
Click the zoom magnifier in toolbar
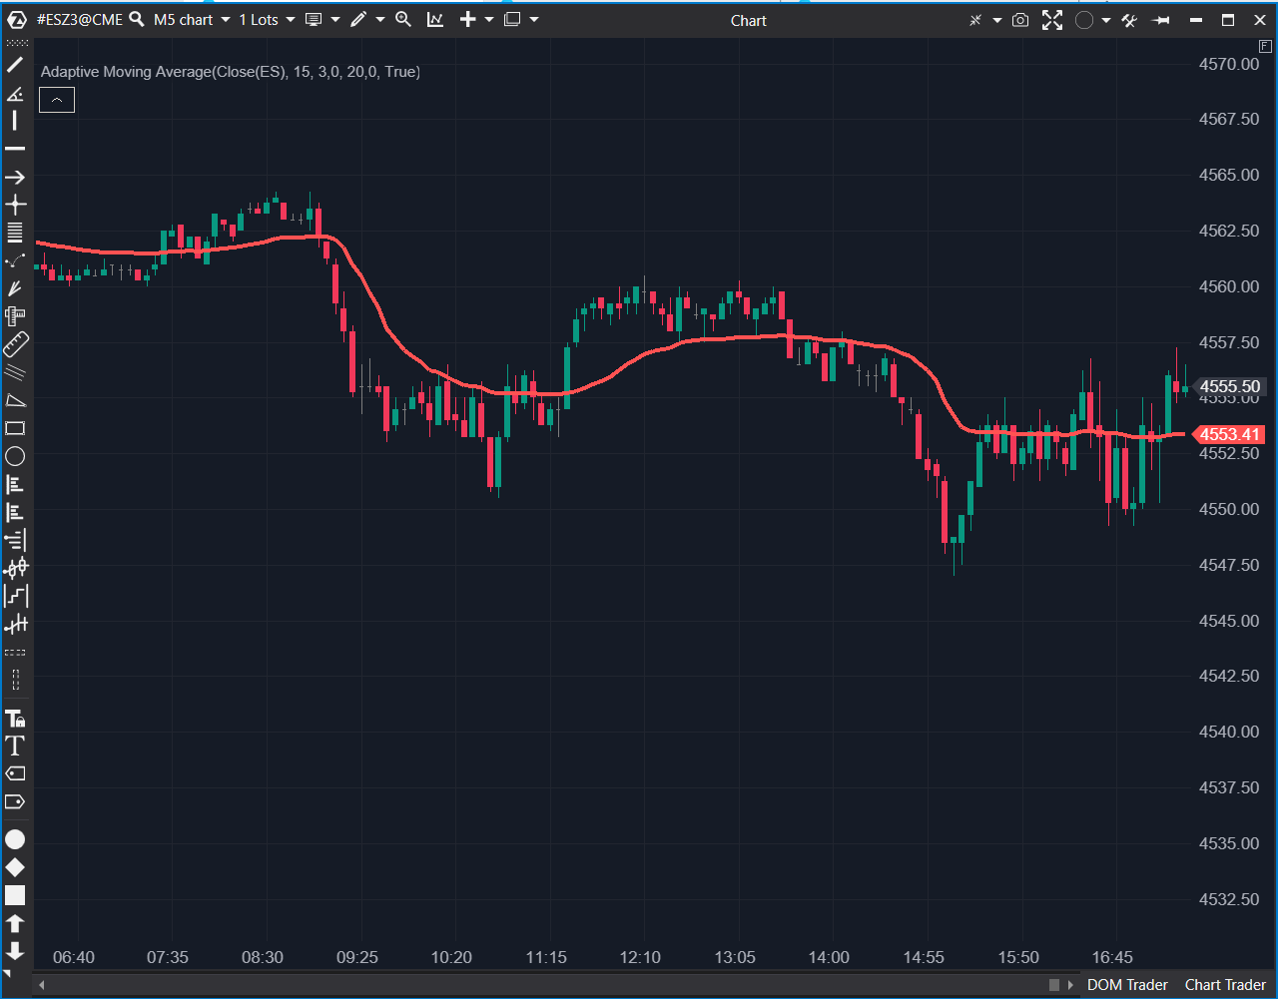click(x=403, y=20)
